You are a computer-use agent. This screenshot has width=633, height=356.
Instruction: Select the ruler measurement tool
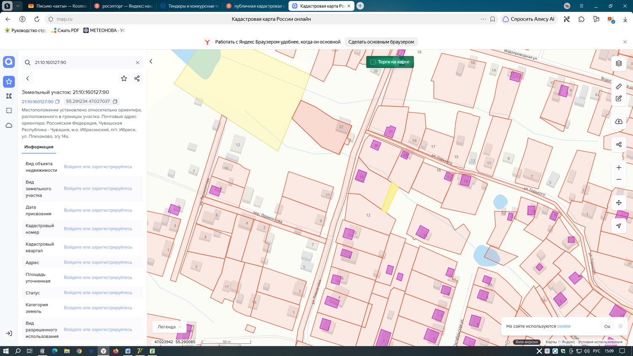point(619,86)
